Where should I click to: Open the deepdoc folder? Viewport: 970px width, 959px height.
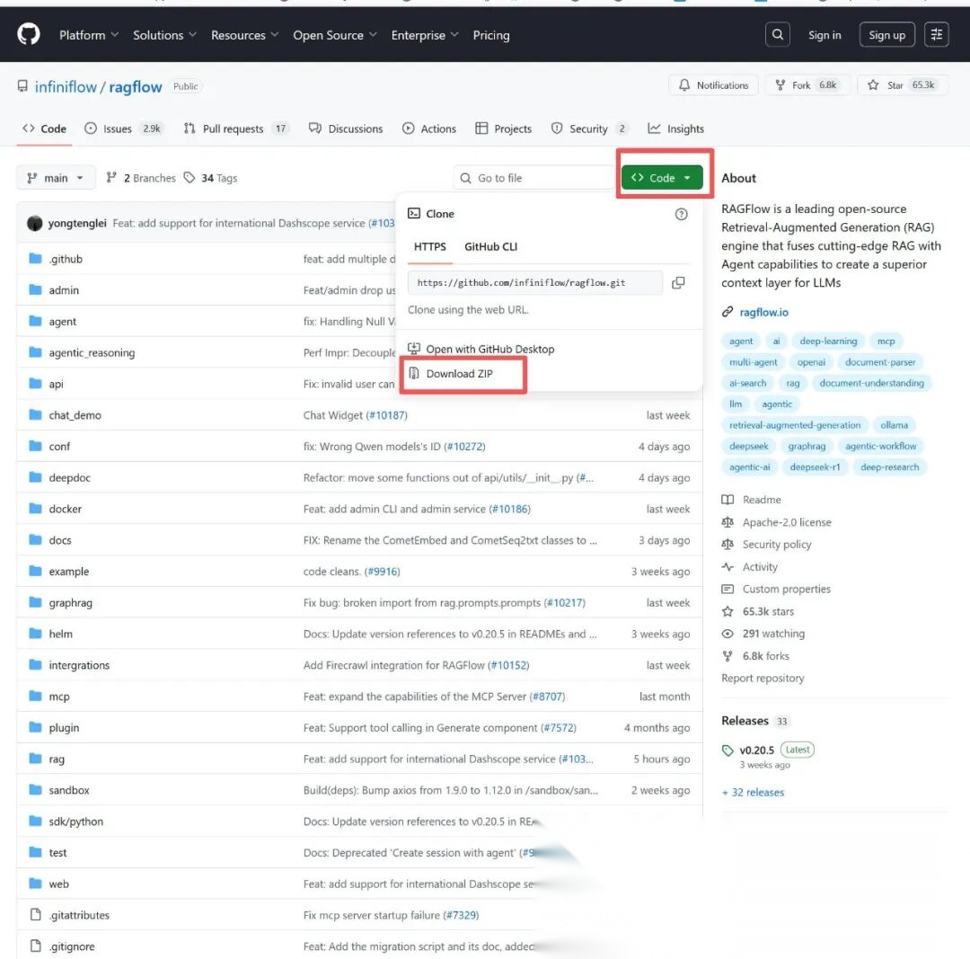pos(69,478)
